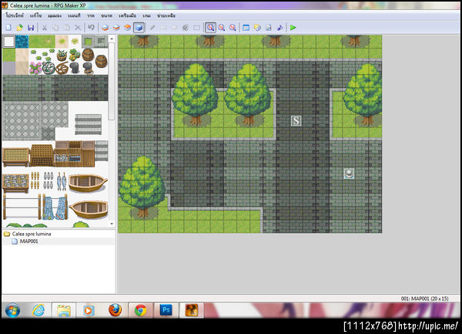Viewport: 462px width, 334px height.
Task: Open the วาด (Draw) menu
Action: pyautogui.click(x=91, y=15)
